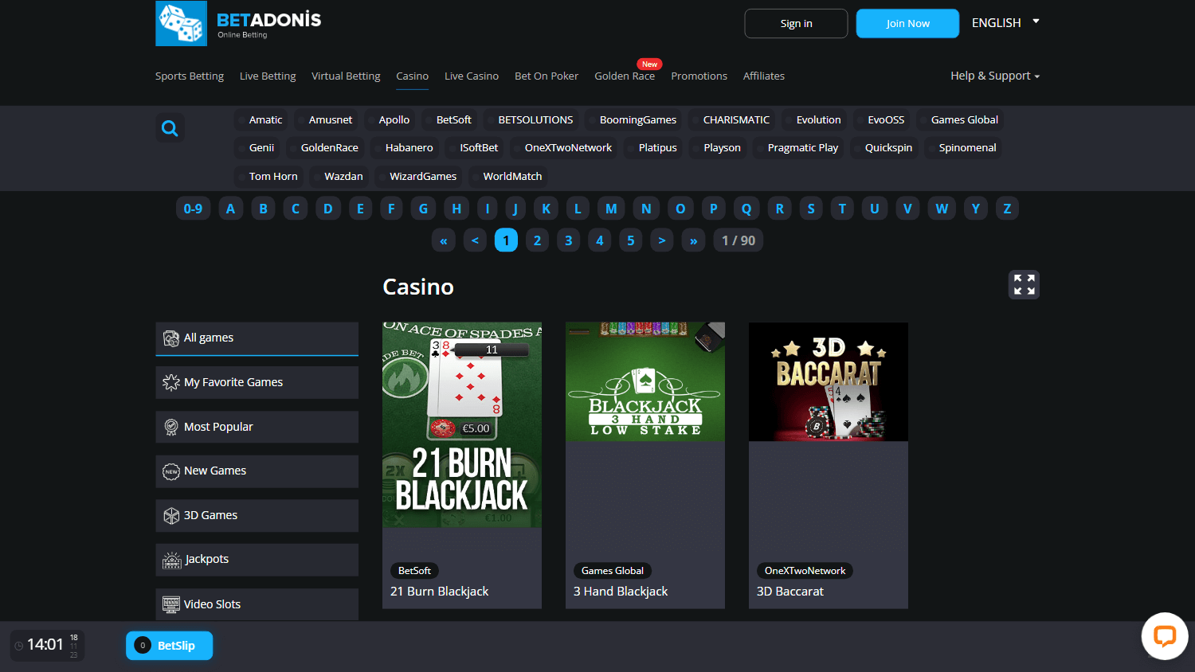Expand the ENGLISH language dropdown
This screenshot has width=1195, height=672.
[1005, 23]
